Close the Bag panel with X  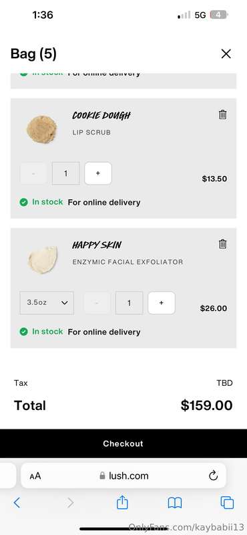point(226,54)
